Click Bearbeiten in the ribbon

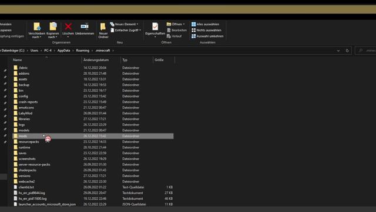point(177,30)
